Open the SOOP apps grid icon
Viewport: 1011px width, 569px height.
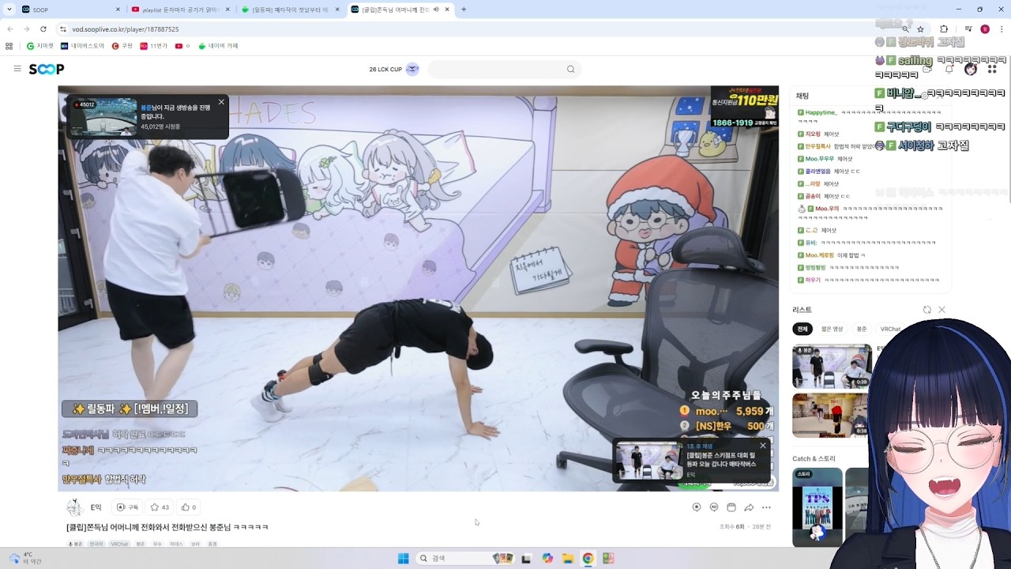coord(992,69)
